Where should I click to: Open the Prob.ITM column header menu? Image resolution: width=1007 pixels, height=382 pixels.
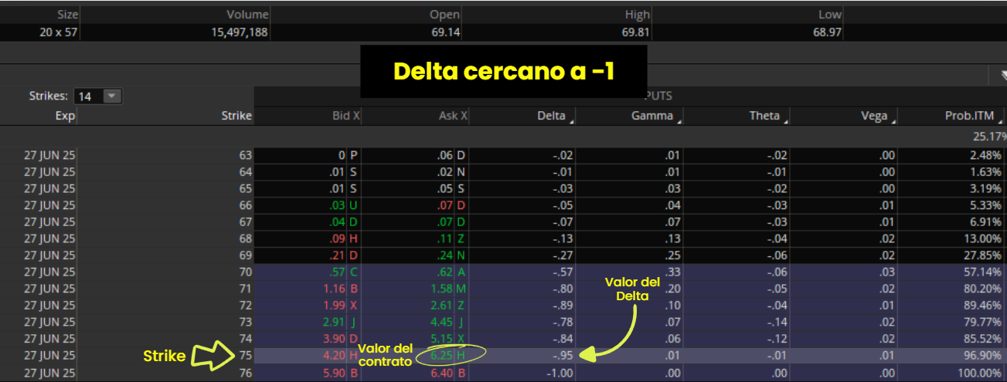pyautogui.click(x=1001, y=121)
